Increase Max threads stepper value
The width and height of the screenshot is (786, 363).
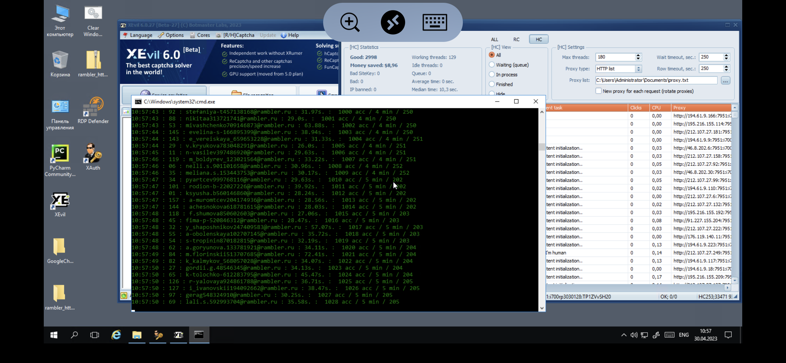click(x=638, y=55)
